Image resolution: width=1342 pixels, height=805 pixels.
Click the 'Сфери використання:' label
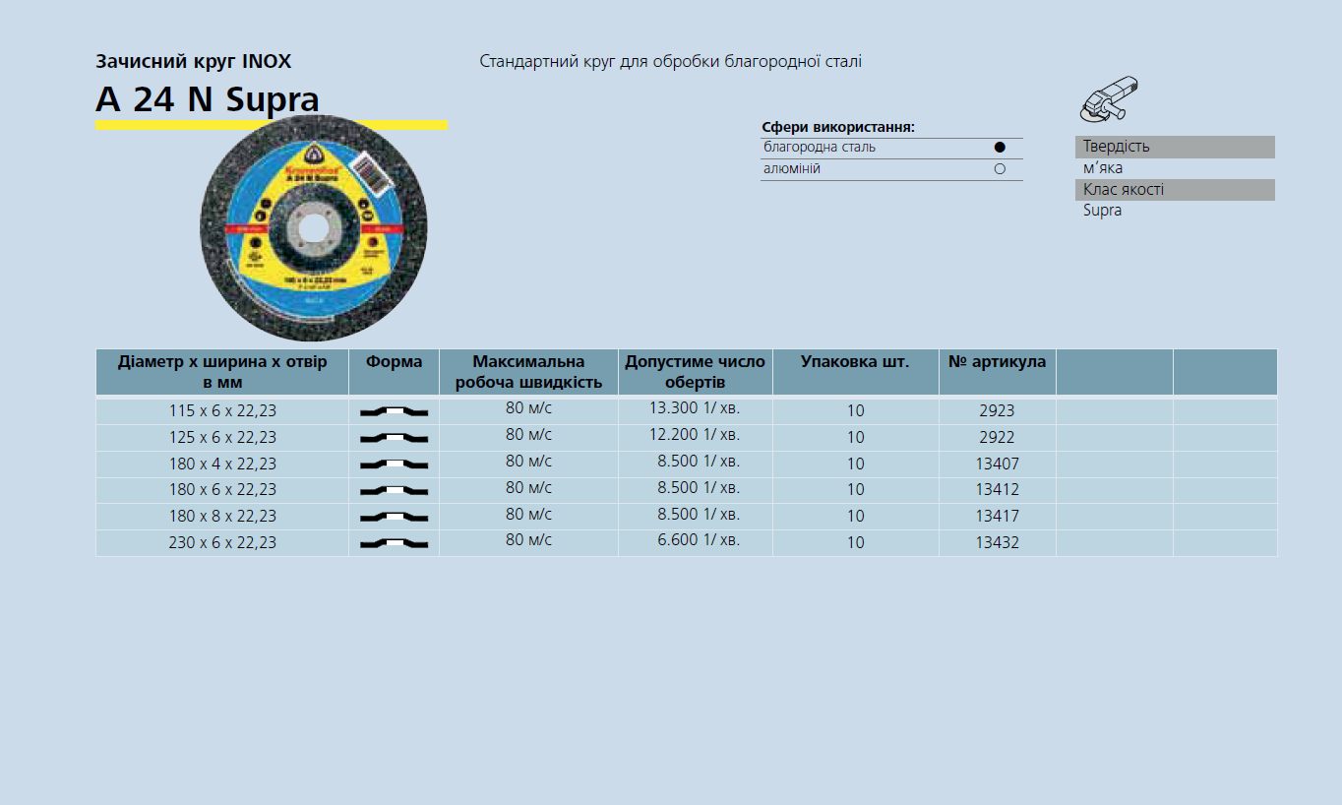tap(838, 128)
